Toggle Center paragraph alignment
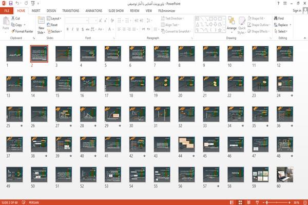 coord(124,29)
